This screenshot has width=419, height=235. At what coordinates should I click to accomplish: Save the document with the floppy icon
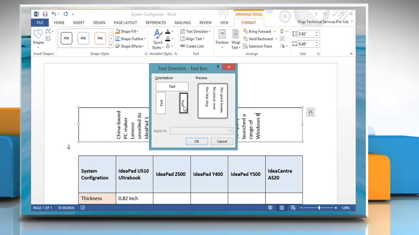tap(45, 14)
